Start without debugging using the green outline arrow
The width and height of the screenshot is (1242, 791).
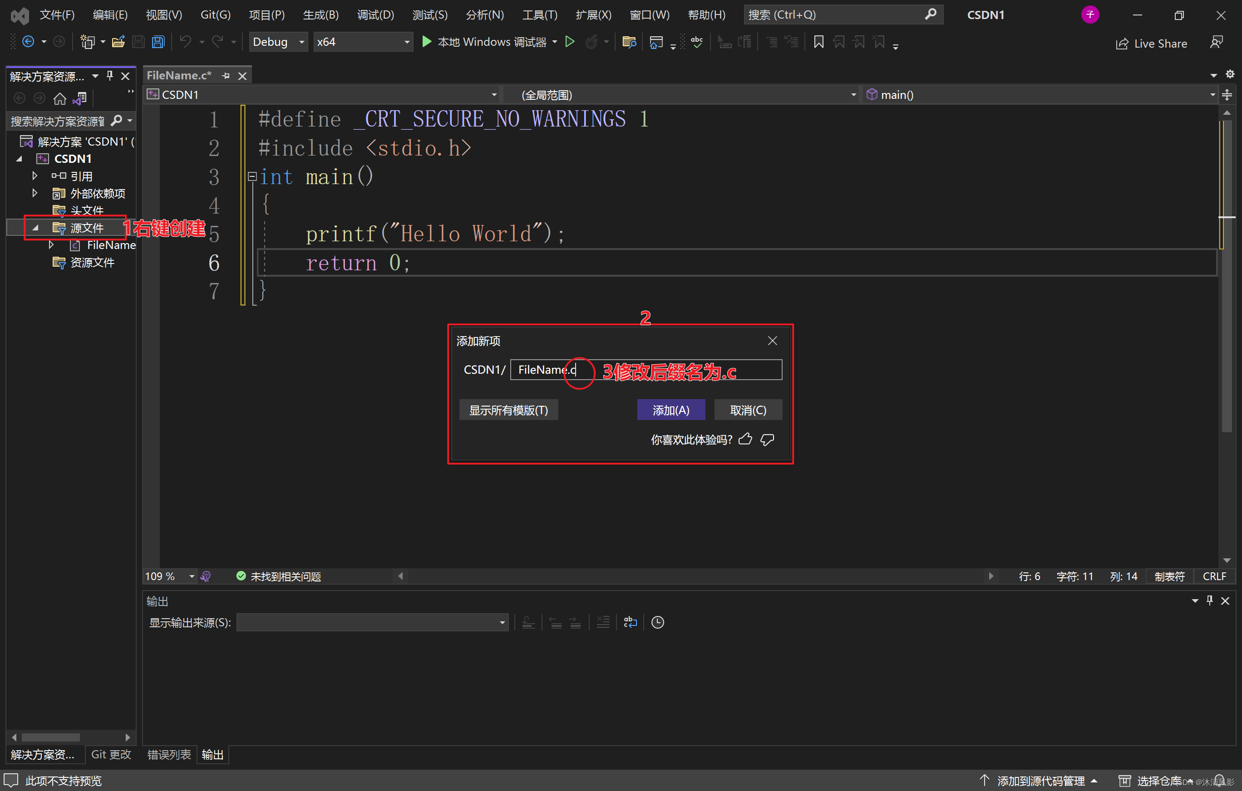(569, 42)
